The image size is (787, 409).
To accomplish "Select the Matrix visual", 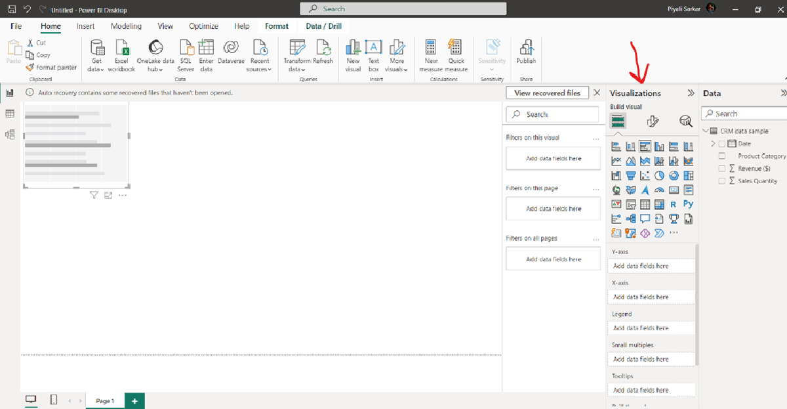I will tap(659, 204).
